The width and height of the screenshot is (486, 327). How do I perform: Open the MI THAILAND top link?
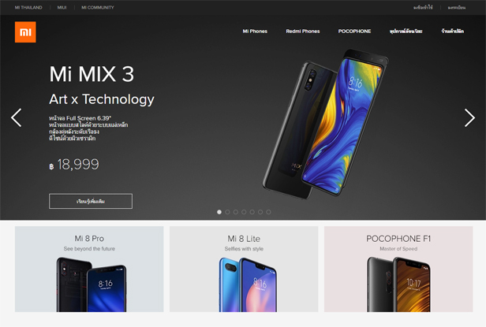tap(28, 7)
